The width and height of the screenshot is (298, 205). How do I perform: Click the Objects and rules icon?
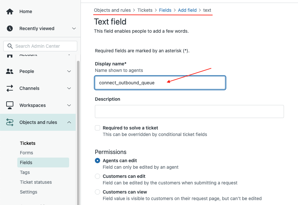pos(9,122)
